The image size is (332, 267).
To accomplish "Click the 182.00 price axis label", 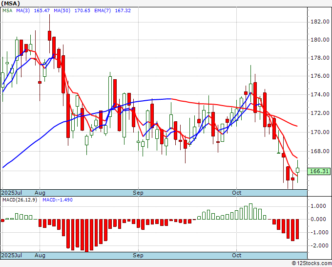I will 320,22.
